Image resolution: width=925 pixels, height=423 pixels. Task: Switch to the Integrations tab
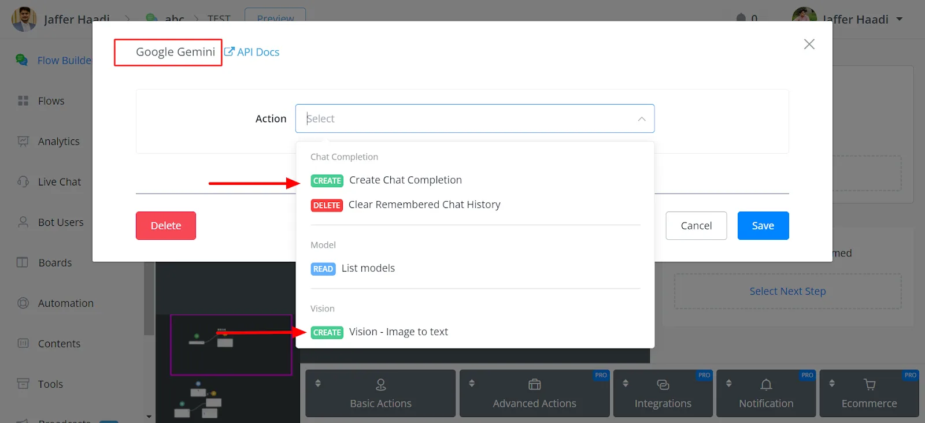coord(663,394)
